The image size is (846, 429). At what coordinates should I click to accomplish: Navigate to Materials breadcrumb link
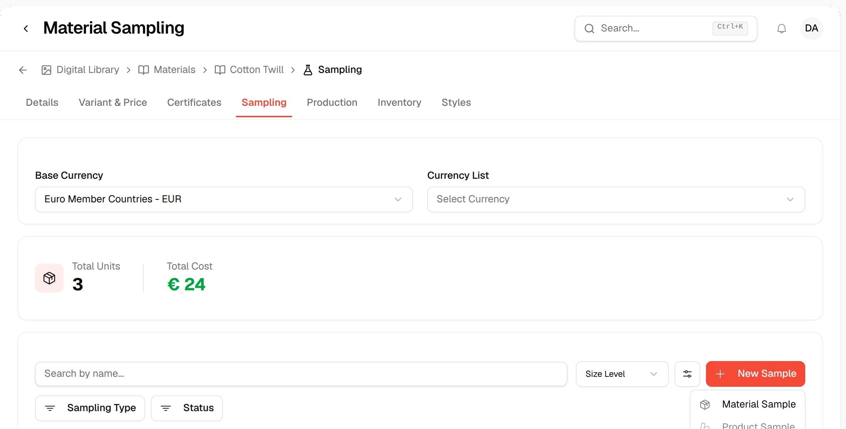pos(175,70)
